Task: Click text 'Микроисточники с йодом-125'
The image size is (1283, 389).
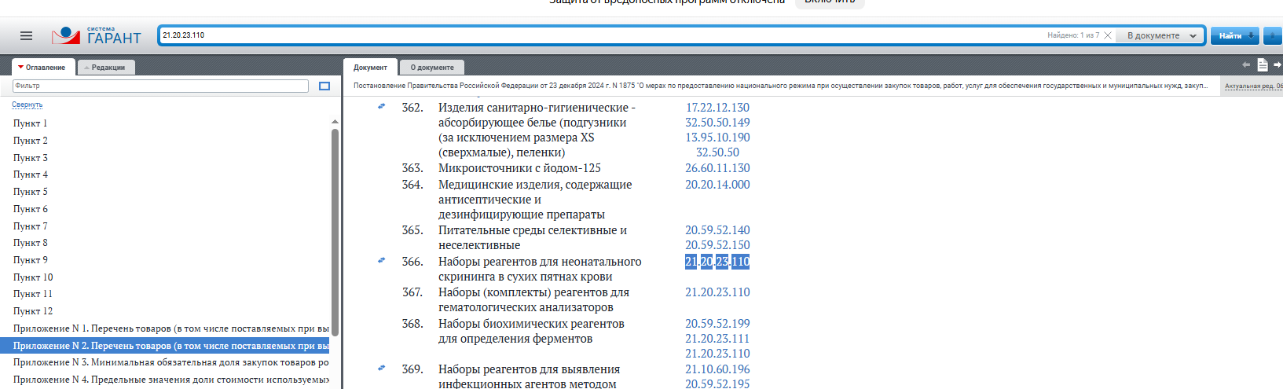Action: tap(519, 168)
